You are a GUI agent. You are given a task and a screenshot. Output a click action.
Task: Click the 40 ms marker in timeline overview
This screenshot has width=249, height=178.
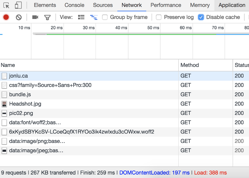pos(121,28)
